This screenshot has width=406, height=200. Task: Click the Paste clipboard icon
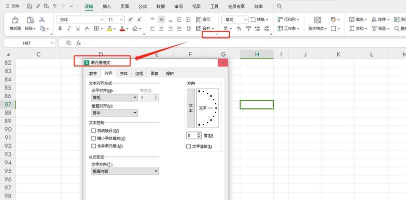[30, 20]
